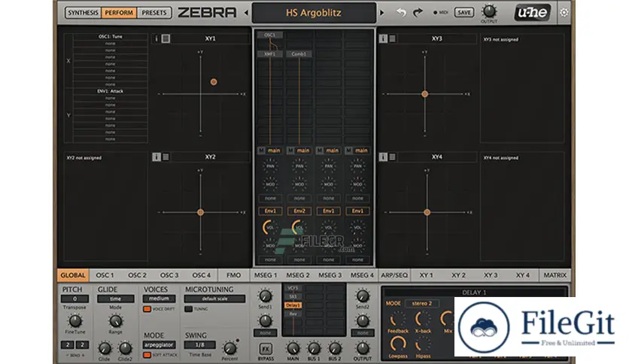The image size is (629, 364).
Task: Select the OSC1 module in the grid
Action: [269, 35]
